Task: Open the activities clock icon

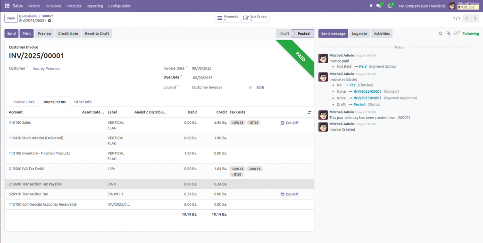Action: (390, 6)
